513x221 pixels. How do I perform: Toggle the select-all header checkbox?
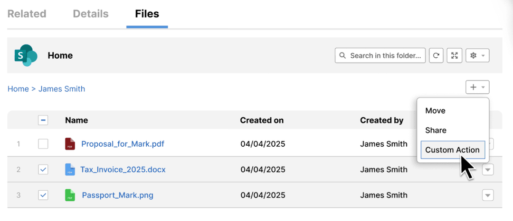(43, 120)
